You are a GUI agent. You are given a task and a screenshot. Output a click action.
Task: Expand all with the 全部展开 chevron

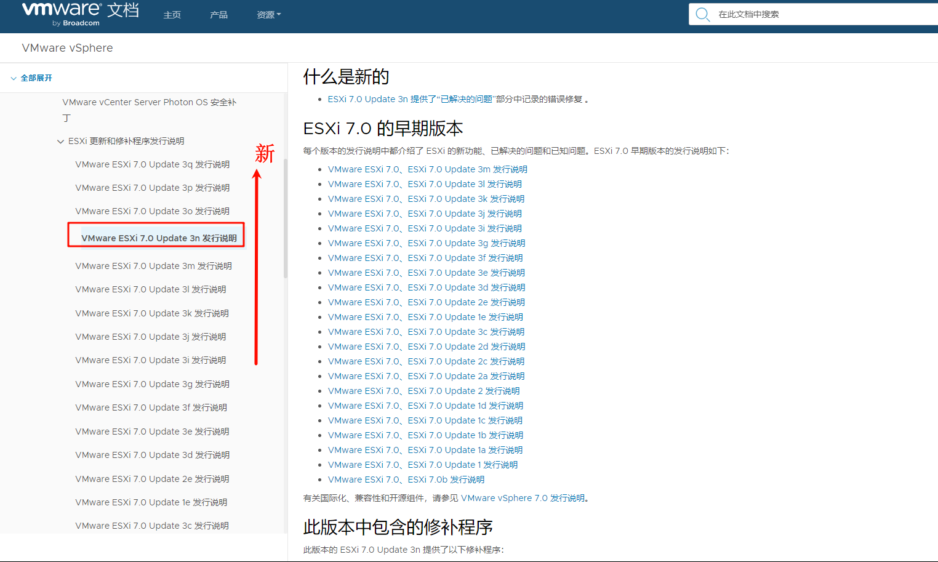[x=14, y=78]
